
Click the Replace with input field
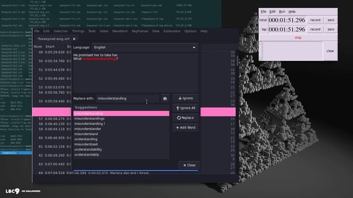[127, 98]
